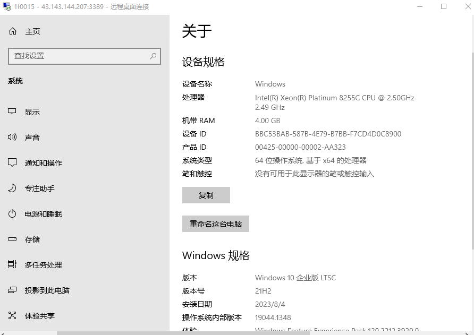This screenshot has width=474, height=335.
Task: Open 存储 (Storage) settings icon
Action: point(12,239)
